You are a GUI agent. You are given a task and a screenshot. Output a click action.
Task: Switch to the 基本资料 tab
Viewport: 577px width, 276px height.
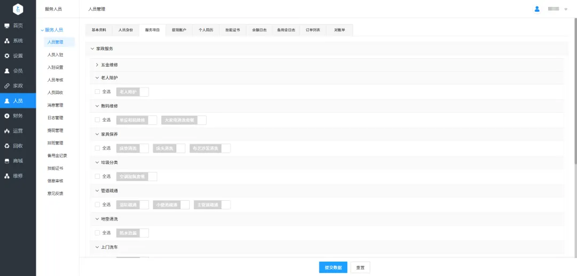click(x=99, y=30)
